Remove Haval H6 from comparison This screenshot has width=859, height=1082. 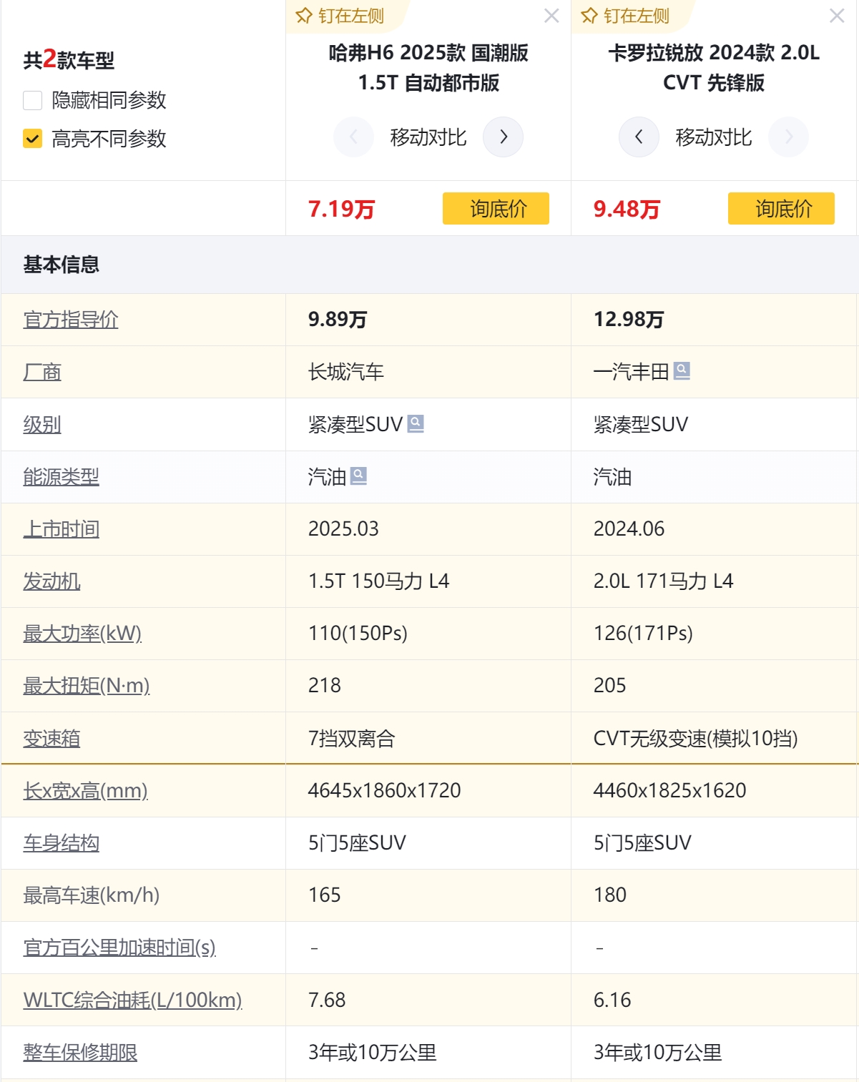(x=551, y=16)
